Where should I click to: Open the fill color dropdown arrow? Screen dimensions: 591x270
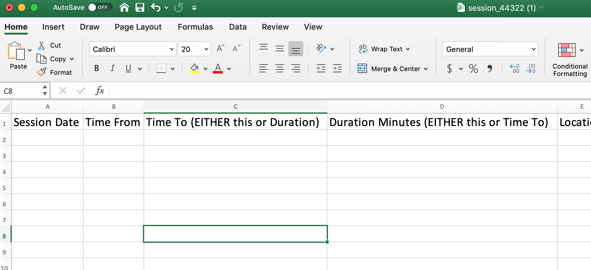205,69
